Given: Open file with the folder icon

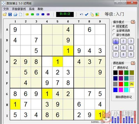Looking at the screenshot, I should click(5, 15).
